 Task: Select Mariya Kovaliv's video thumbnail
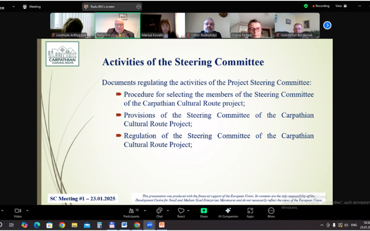[163, 25]
